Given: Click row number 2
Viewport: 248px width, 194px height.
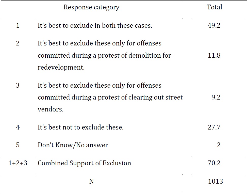Looking at the screenshot, I should (x=18, y=43).
